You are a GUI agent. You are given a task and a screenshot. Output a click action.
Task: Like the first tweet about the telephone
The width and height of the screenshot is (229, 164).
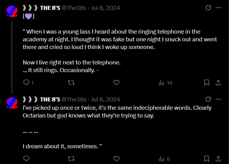click(116, 83)
